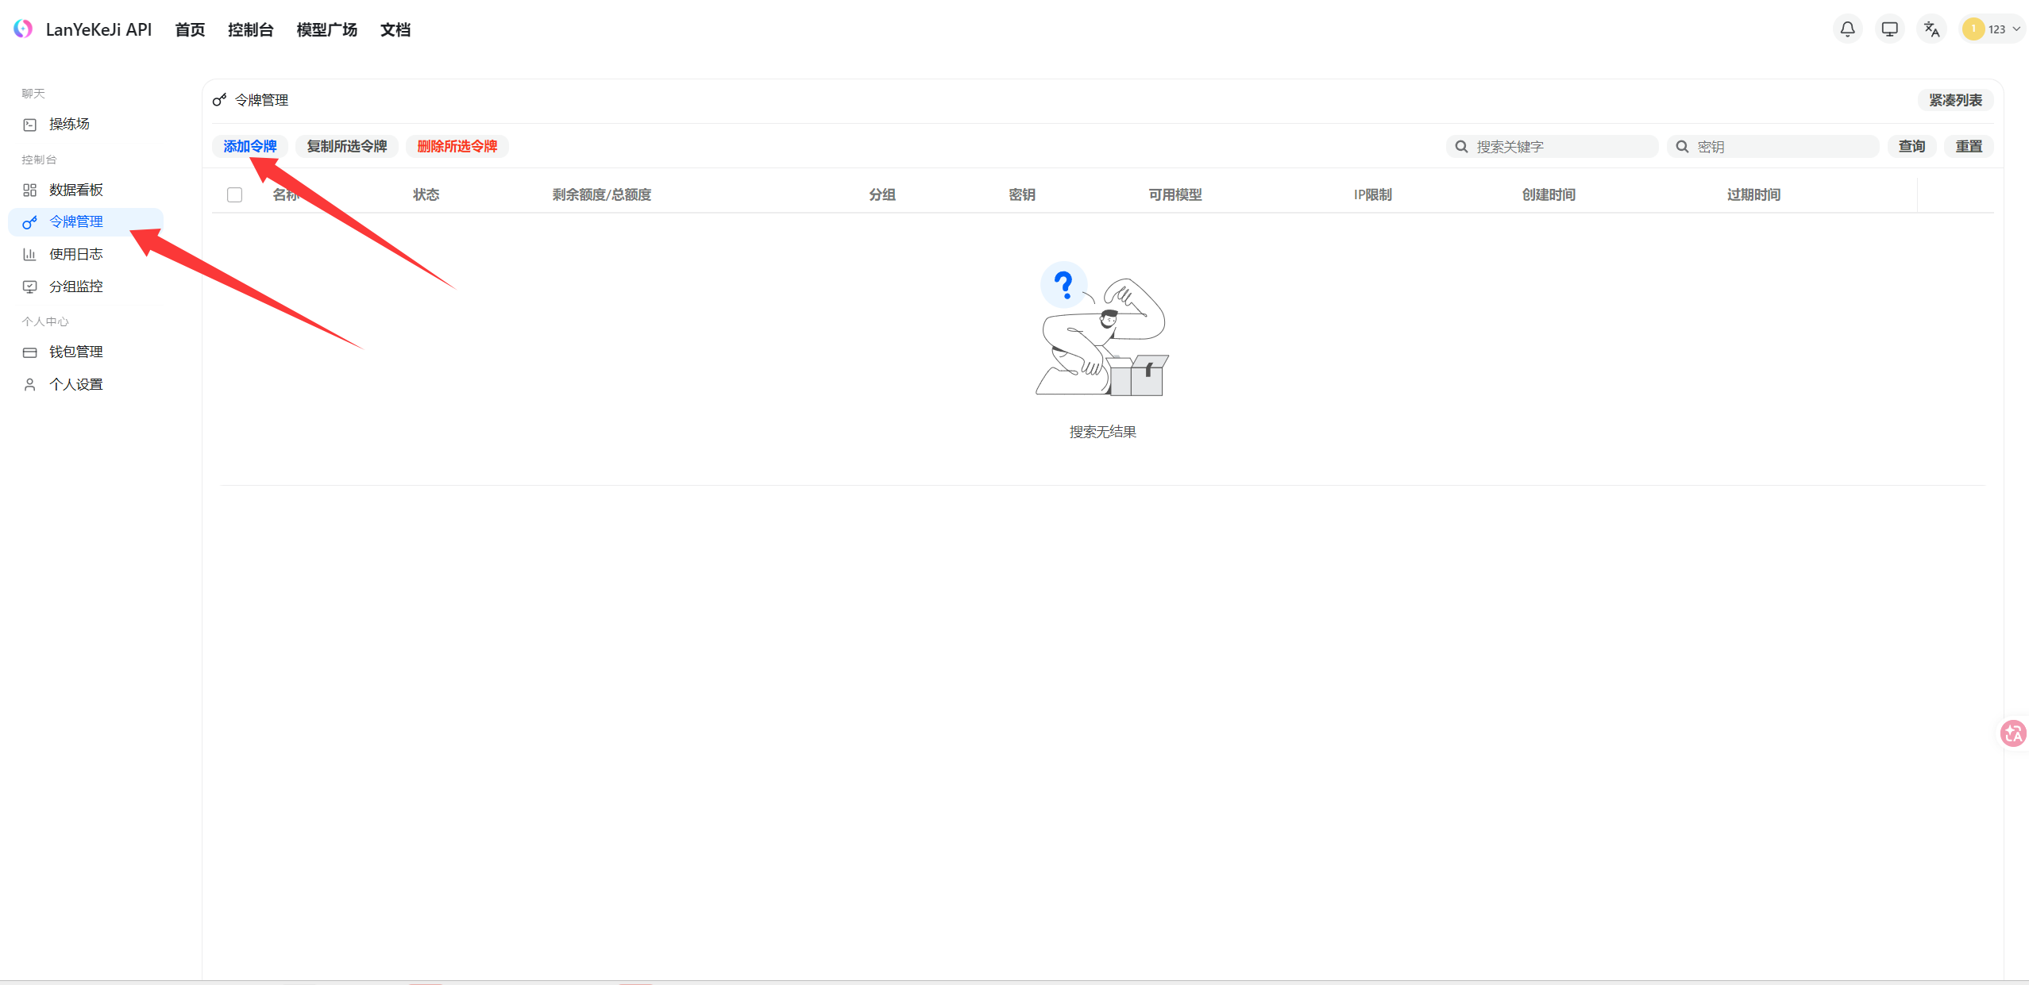Viewport: 2029px width, 985px height.
Task: Click the Status (状态) column header
Action: [426, 195]
